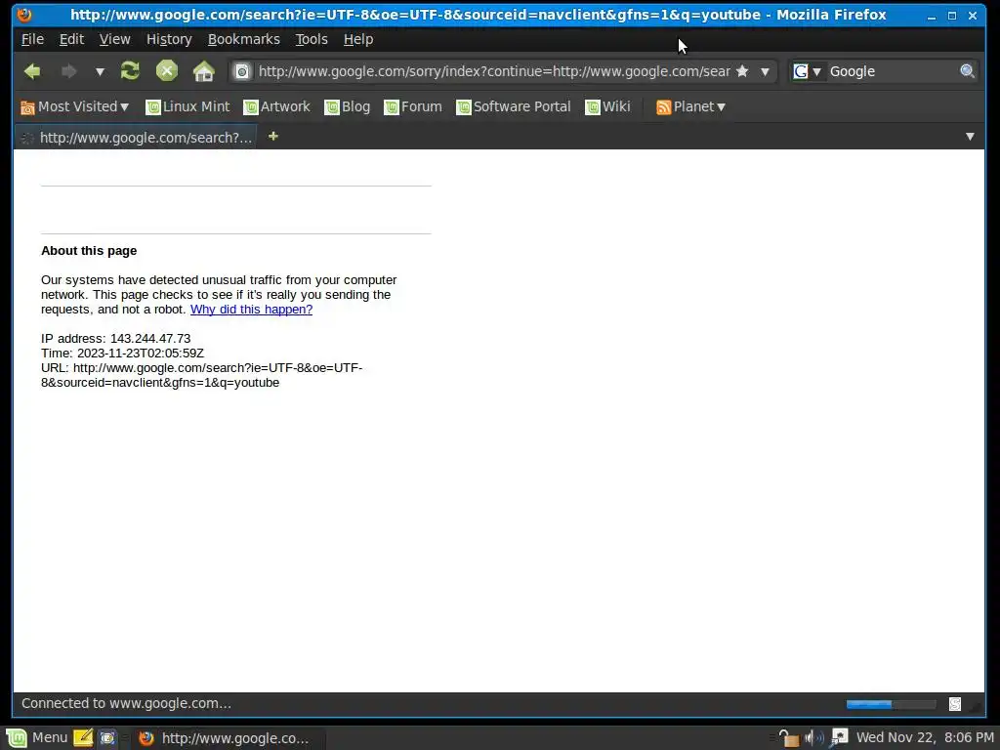Open the File menu
The image size is (1000, 750).
click(32, 39)
